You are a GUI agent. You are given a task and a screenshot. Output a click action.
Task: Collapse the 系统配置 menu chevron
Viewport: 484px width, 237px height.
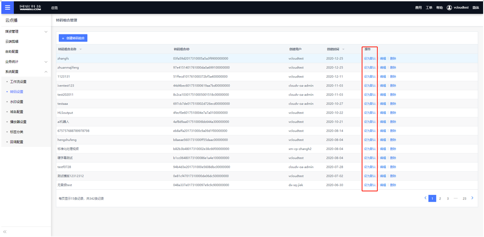pos(46,72)
